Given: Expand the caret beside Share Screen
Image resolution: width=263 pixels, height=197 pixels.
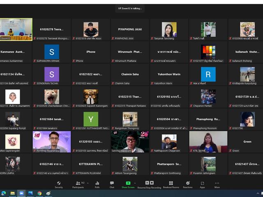Looking at the screenshot, I should click(x=135, y=183).
